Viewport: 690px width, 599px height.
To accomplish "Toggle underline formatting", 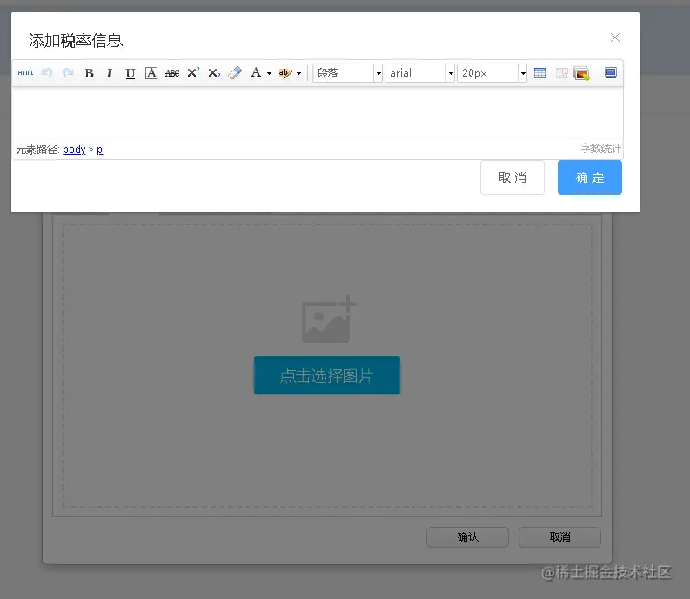I will (x=130, y=73).
